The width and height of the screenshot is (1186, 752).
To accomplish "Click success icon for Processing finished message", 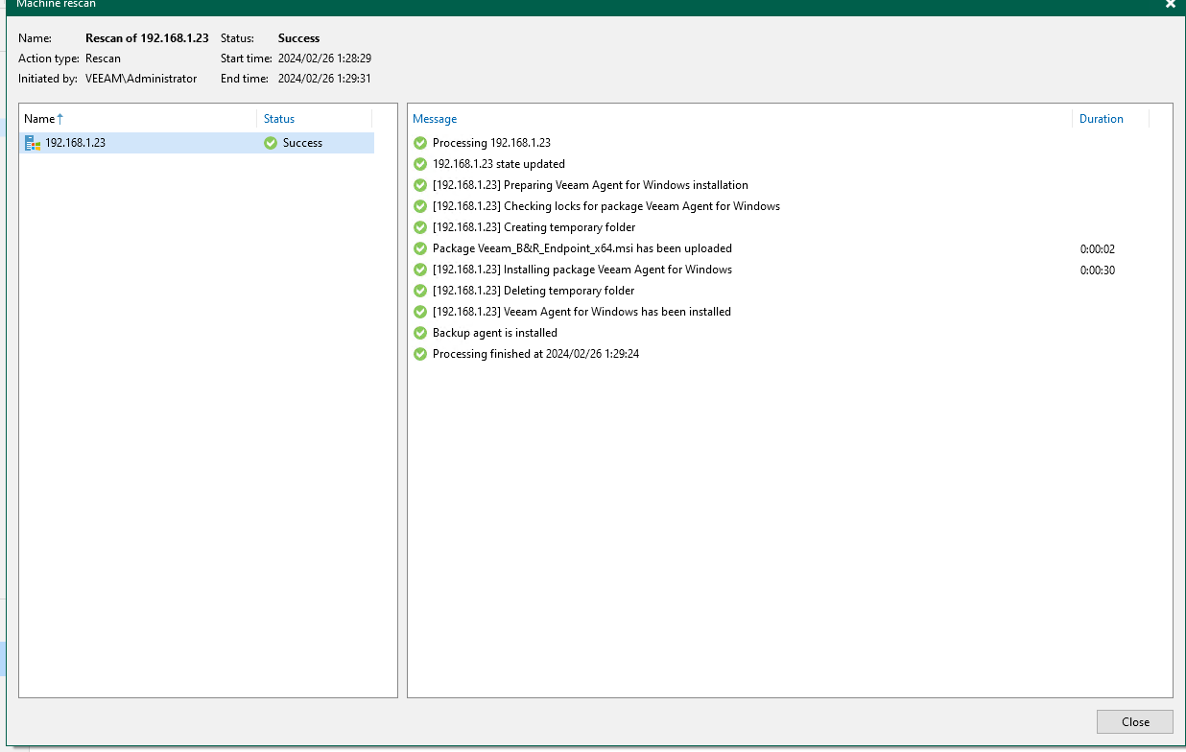I will point(420,354).
